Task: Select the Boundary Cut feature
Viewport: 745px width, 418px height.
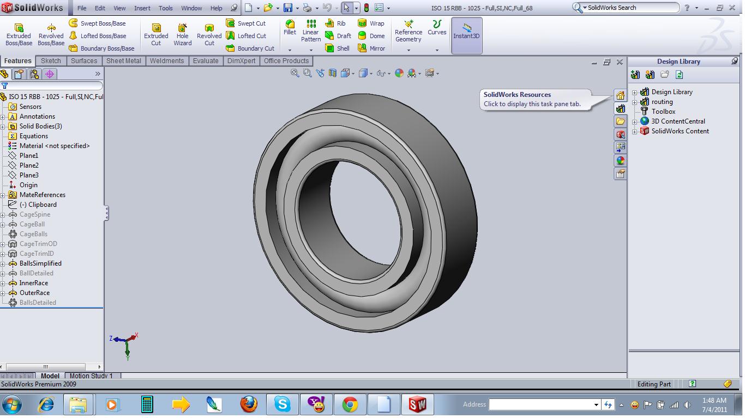Action: (250, 48)
